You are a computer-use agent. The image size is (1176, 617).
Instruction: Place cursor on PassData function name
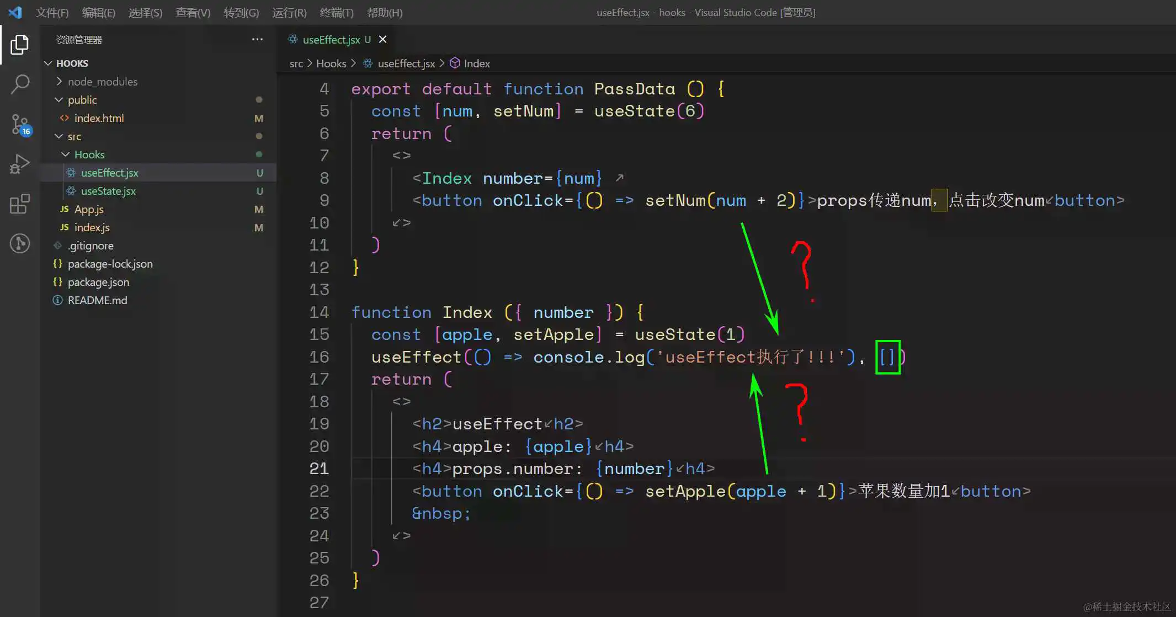[634, 89]
